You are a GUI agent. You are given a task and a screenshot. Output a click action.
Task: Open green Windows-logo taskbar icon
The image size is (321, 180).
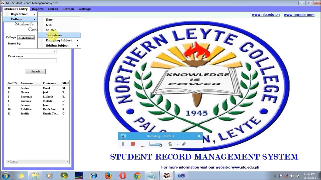(x=64, y=176)
